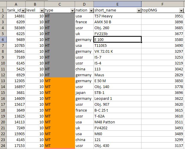Click the china cell in row 11

(84, 69)
